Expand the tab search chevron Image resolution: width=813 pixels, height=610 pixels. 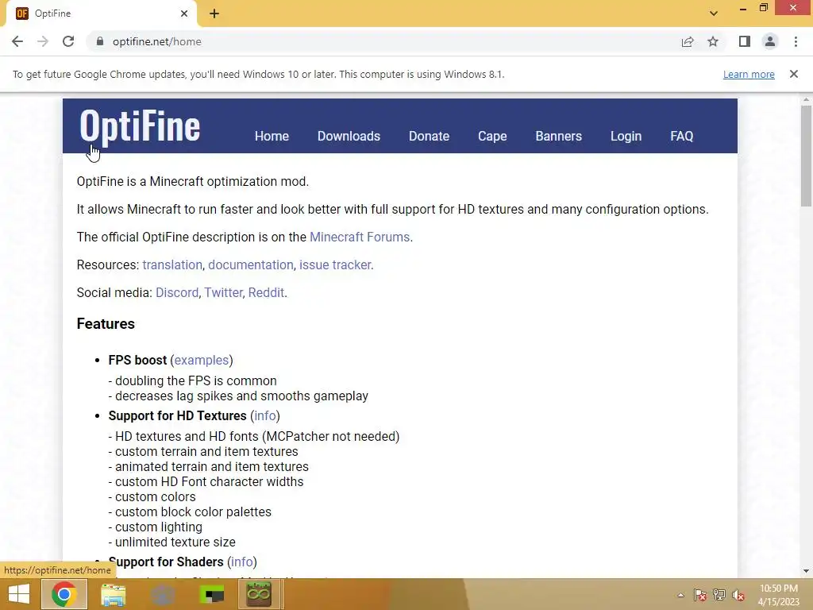(x=714, y=14)
